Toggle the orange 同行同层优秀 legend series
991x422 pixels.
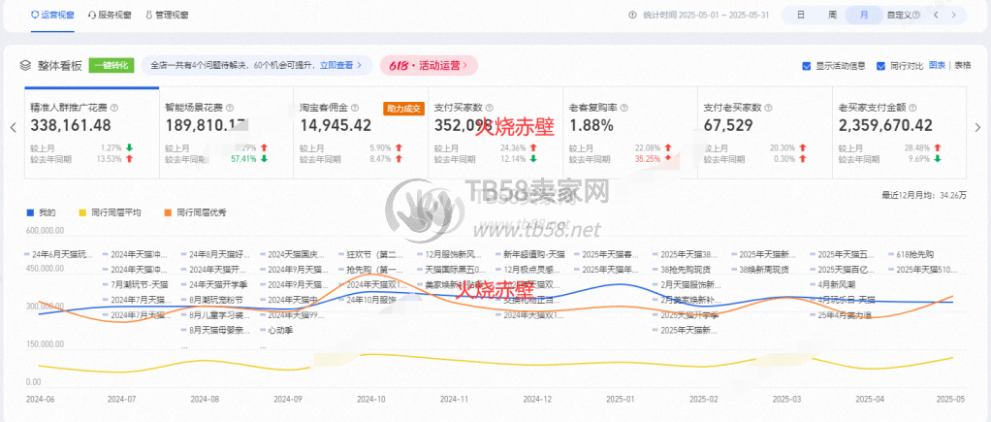tap(196, 212)
